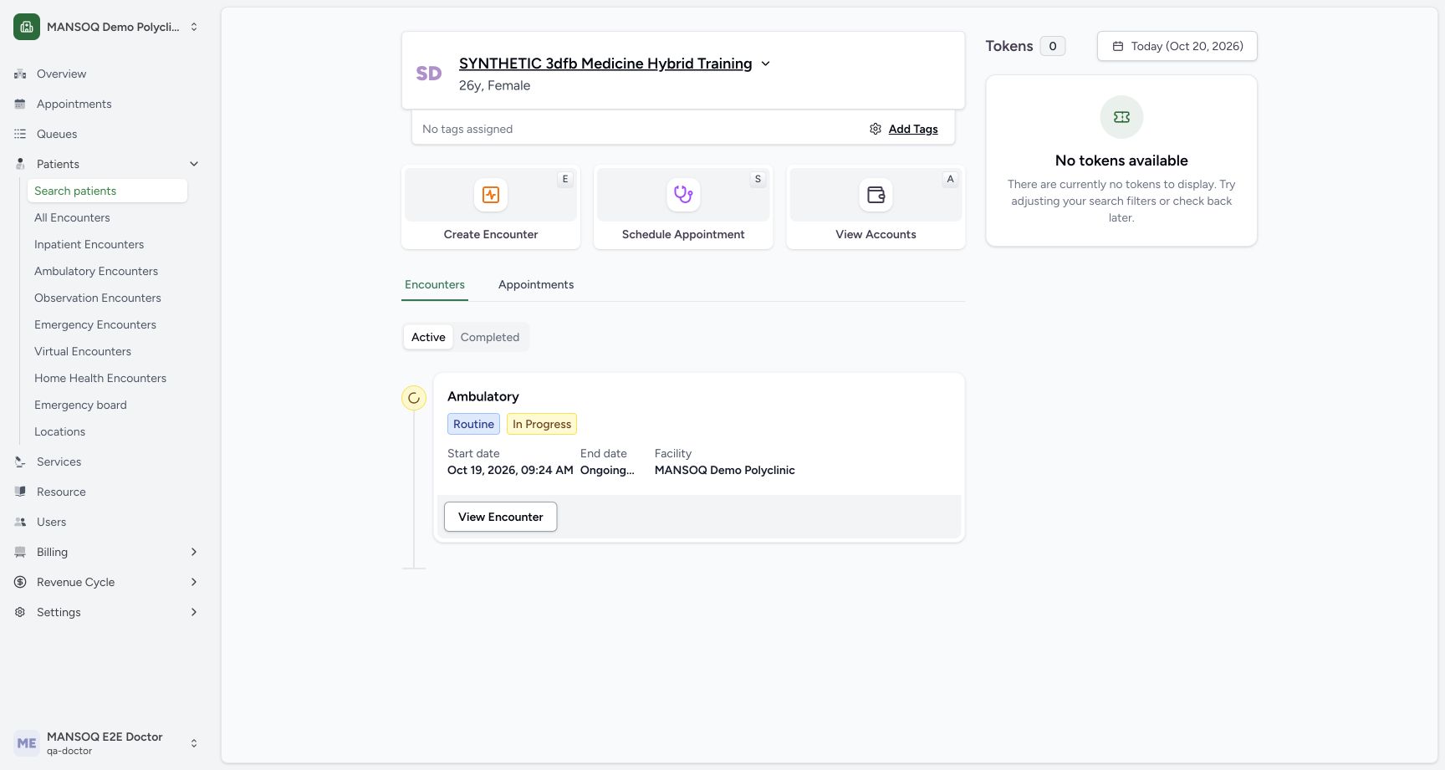The height and width of the screenshot is (770, 1445).
Task: Click the Queues list icon
Action: coord(20,134)
